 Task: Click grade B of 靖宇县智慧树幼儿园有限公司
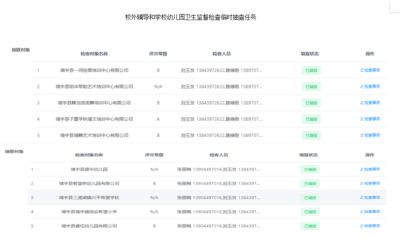point(154,184)
